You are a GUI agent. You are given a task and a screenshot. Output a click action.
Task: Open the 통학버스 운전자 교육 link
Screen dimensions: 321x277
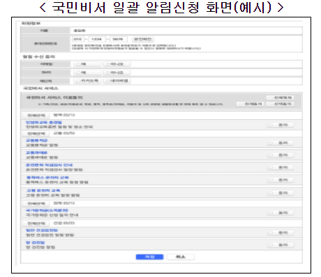click(47, 177)
